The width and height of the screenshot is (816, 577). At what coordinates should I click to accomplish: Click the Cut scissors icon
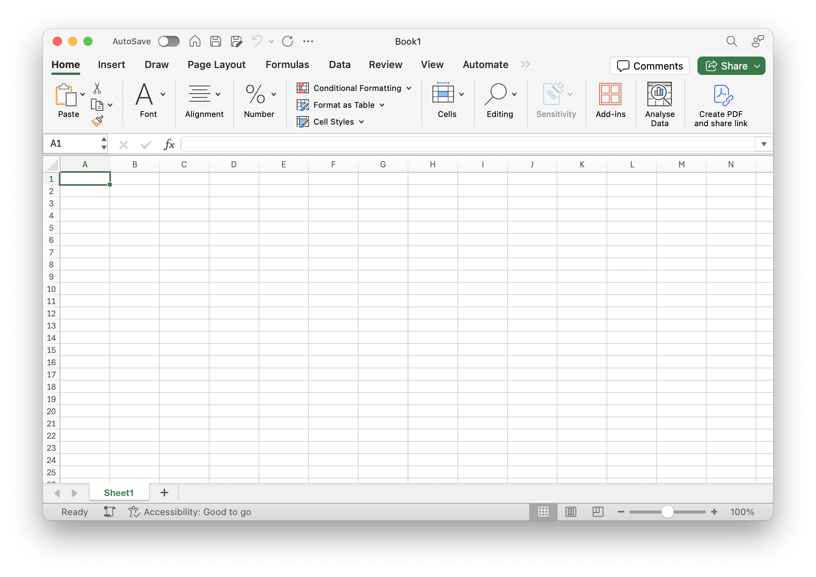97,88
